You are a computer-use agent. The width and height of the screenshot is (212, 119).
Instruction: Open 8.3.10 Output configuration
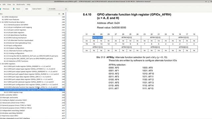point(14,48)
